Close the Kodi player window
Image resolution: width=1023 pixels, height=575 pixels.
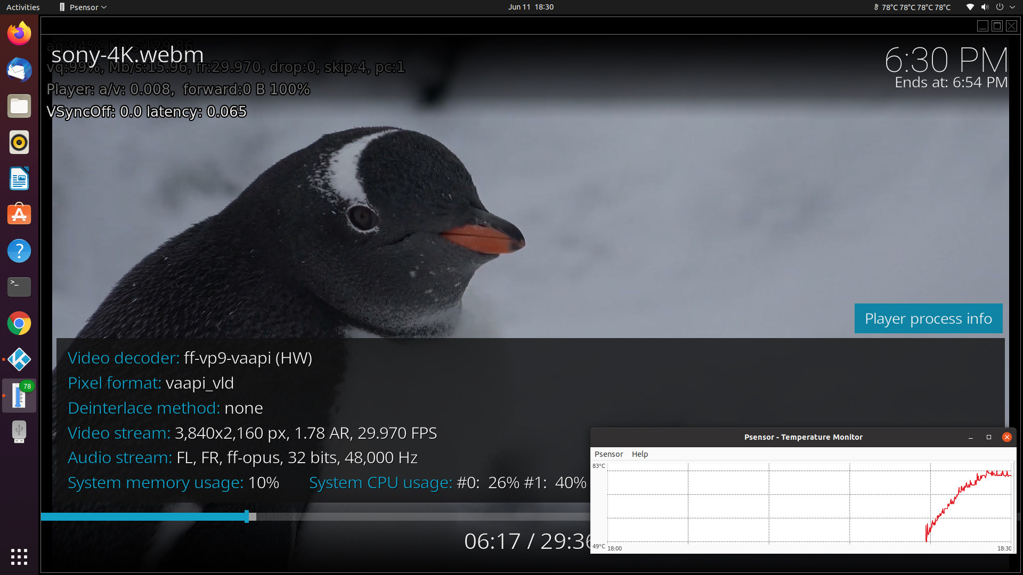pyautogui.click(x=1012, y=26)
